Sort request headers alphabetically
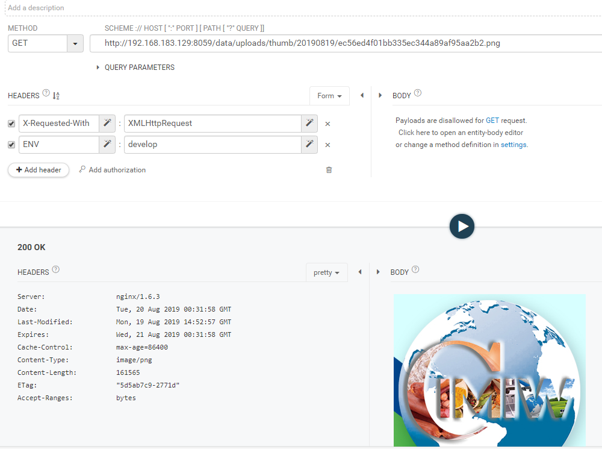 [56, 96]
